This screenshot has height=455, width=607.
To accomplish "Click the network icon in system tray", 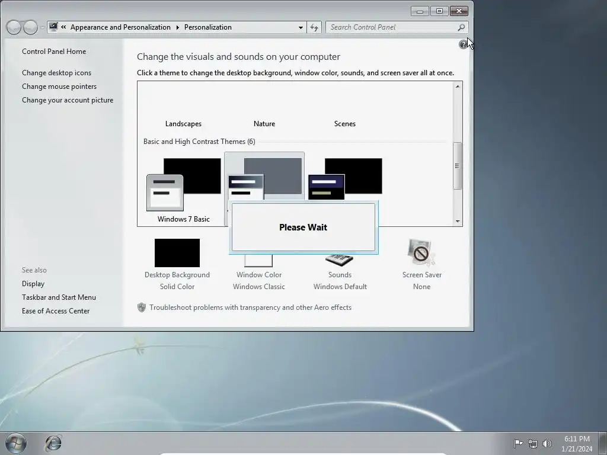I will pos(533,444).
